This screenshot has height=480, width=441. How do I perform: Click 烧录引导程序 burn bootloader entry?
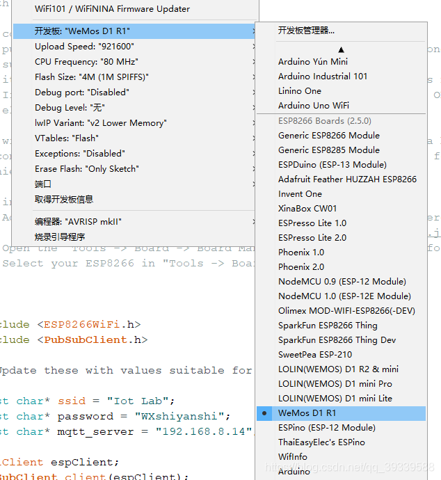(x=134, y=237)
